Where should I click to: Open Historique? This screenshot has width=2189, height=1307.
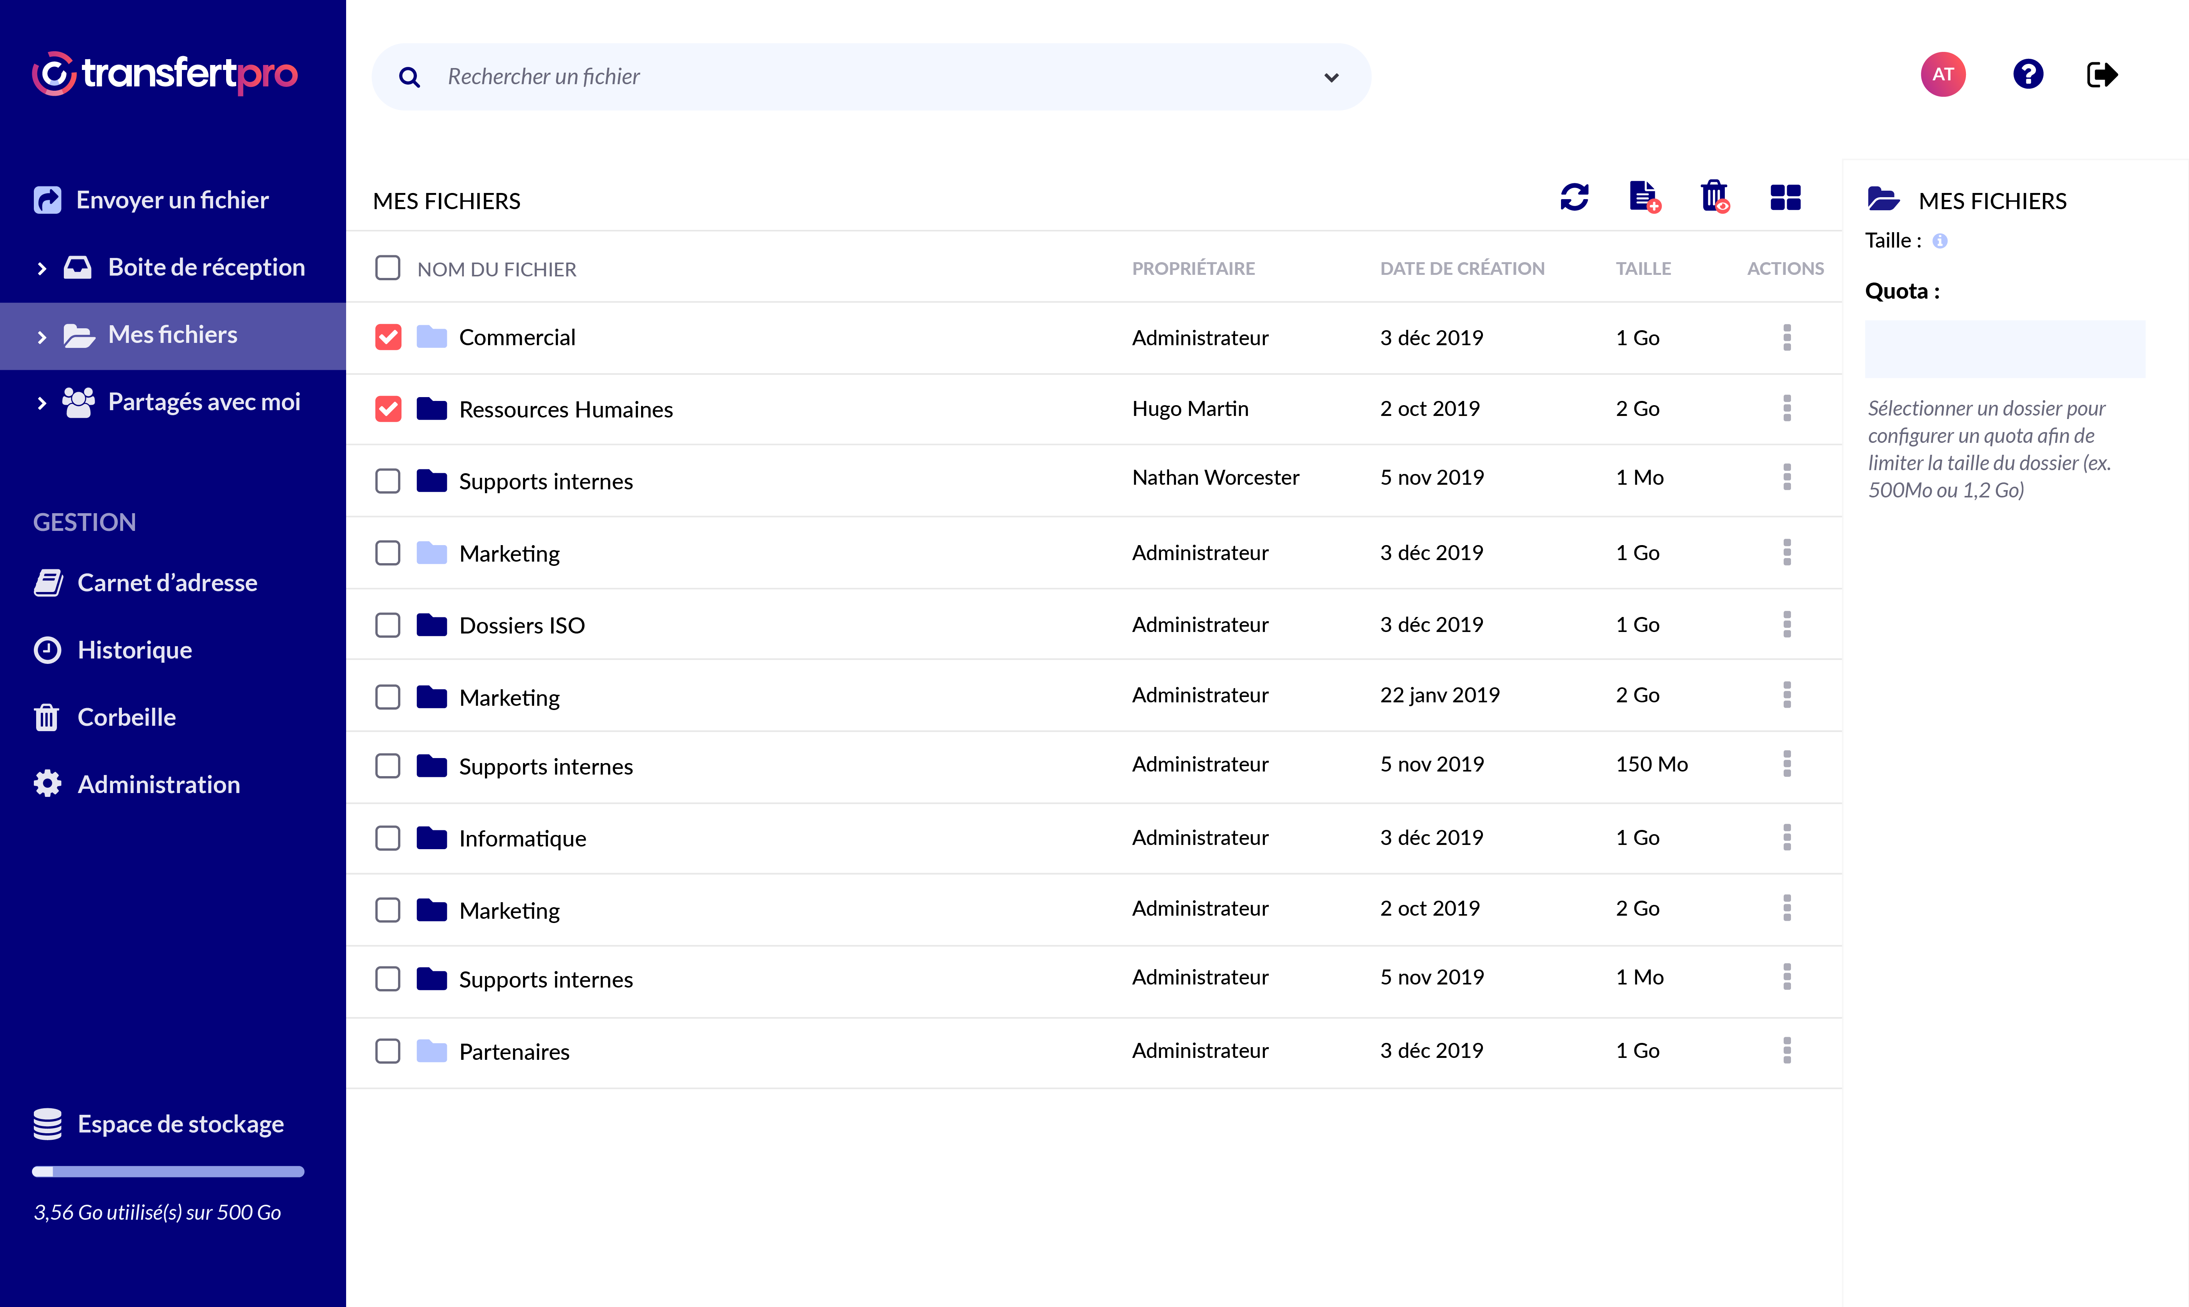[x=113, y=650]
